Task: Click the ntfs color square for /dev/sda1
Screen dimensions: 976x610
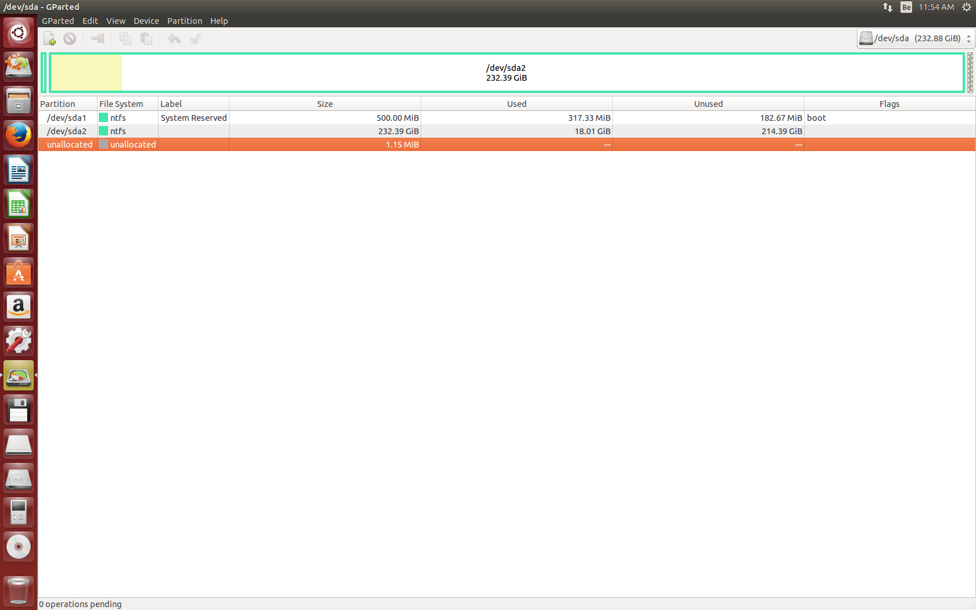Action: 103,118
